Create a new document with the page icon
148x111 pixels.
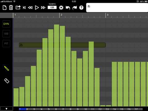tap(5, 8)
